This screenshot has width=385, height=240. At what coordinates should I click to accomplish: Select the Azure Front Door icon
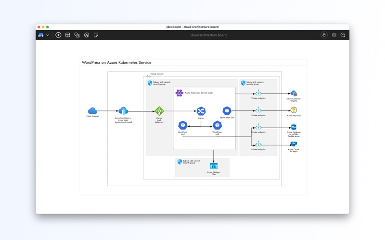click(123, 111)
